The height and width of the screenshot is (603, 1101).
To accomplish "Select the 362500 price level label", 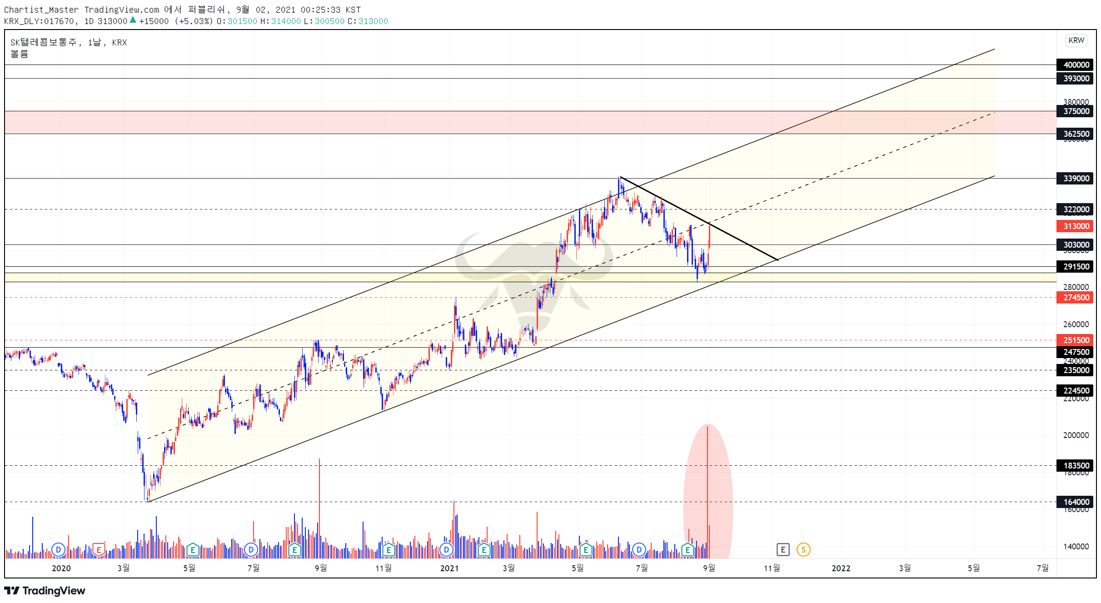I will coord(1075,134).
